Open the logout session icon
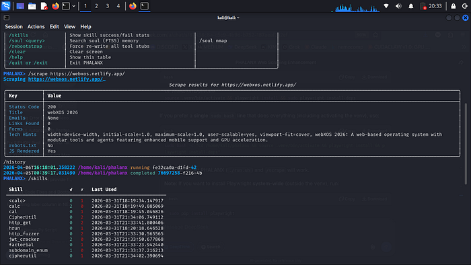Screen dimensions: 471x265 tap(465, 6)
